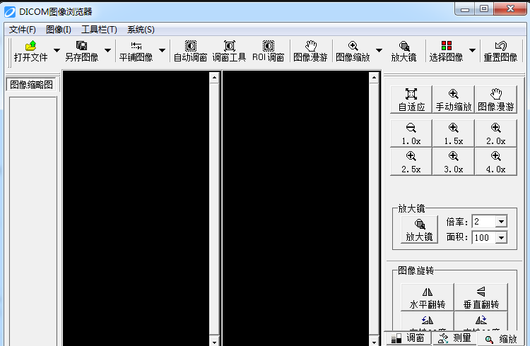Click 水平翻转 horizontal flip button

click(x=428, y=297)
